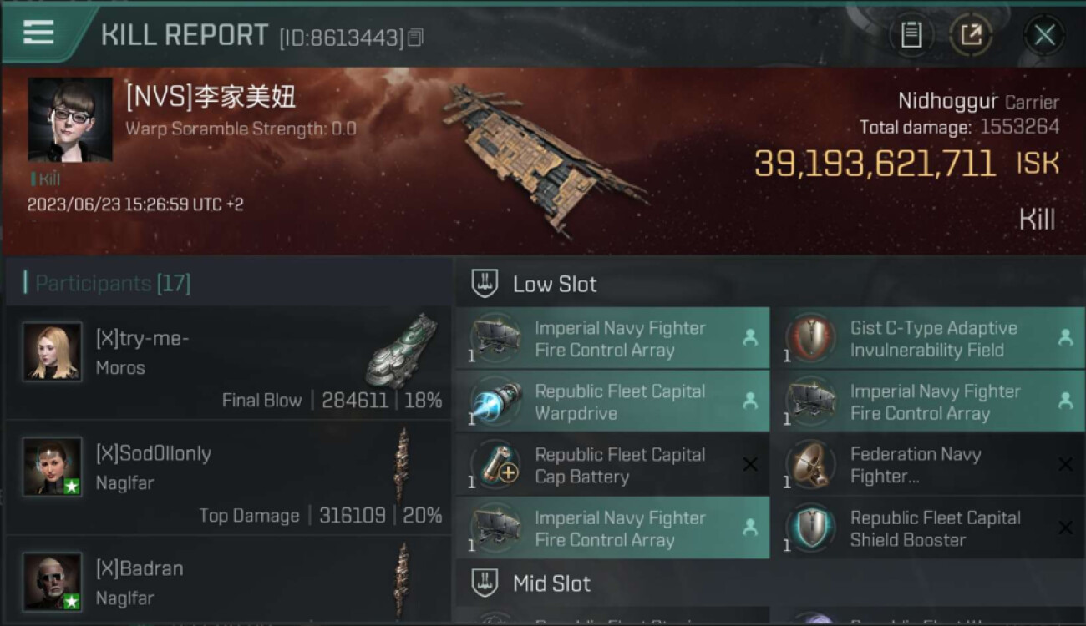
Task: Select try-me- participant portrait
Action: pos(53,351)
